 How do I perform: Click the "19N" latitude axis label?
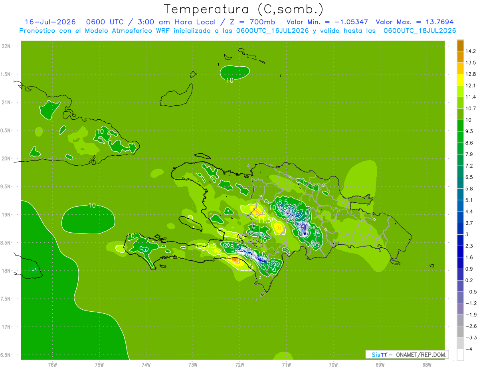click(x=6, y=215)
